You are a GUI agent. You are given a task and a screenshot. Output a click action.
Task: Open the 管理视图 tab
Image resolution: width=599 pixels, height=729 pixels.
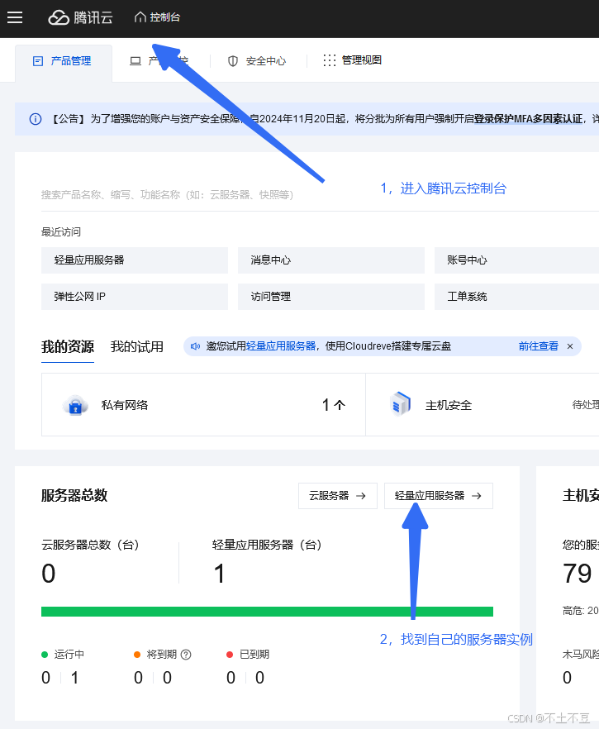tap(353, 60)
